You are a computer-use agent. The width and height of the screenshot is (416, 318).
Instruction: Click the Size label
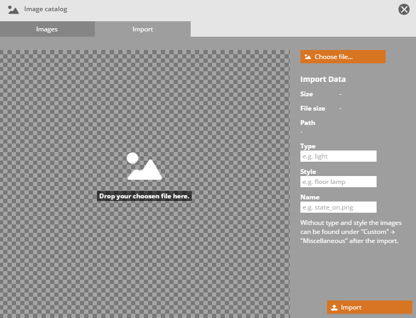point(306,94)
